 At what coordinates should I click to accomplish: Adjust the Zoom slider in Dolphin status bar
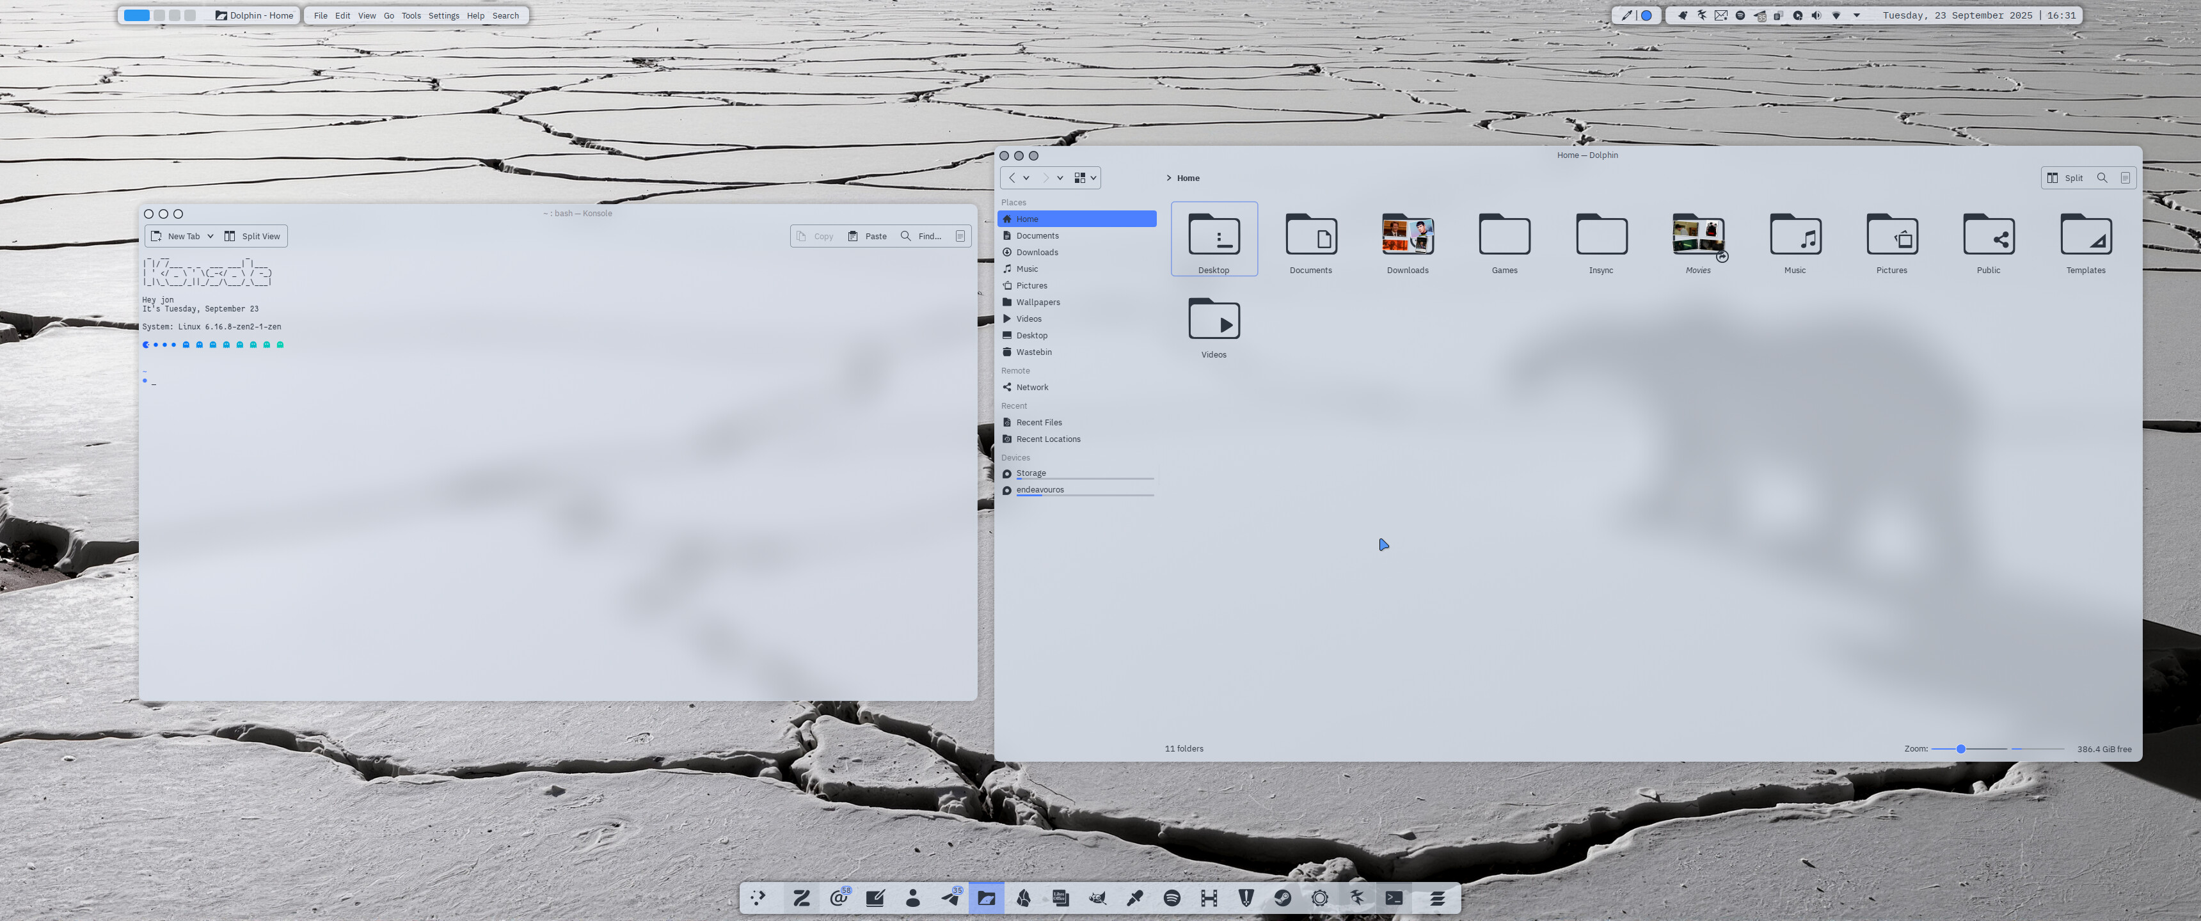point(1961,748)
